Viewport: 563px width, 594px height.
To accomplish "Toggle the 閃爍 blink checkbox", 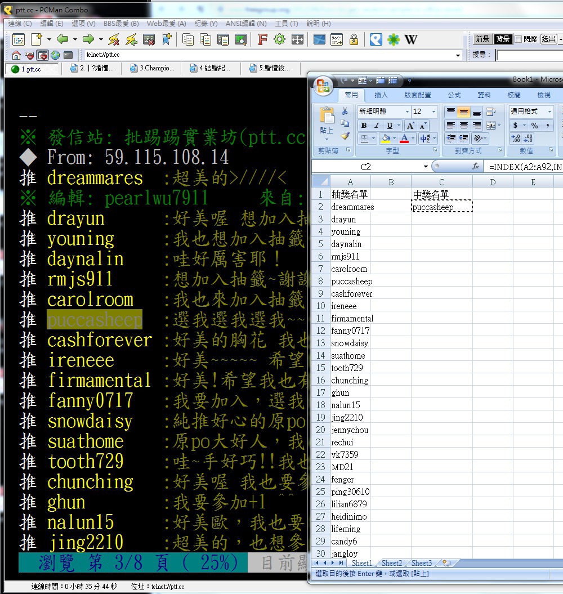I will coord(518,39).
